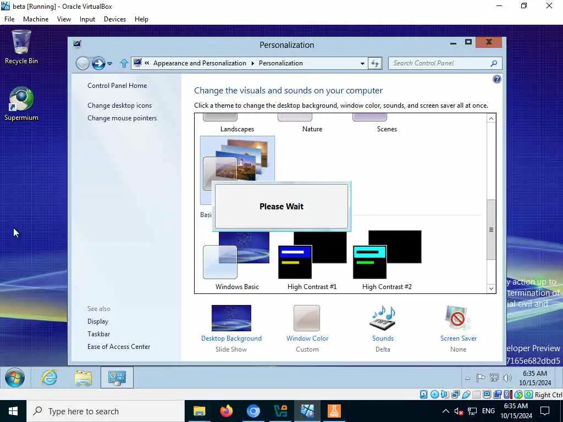Click Change mouse pointers link
The image size is (563, 422).
pos(122,118)
